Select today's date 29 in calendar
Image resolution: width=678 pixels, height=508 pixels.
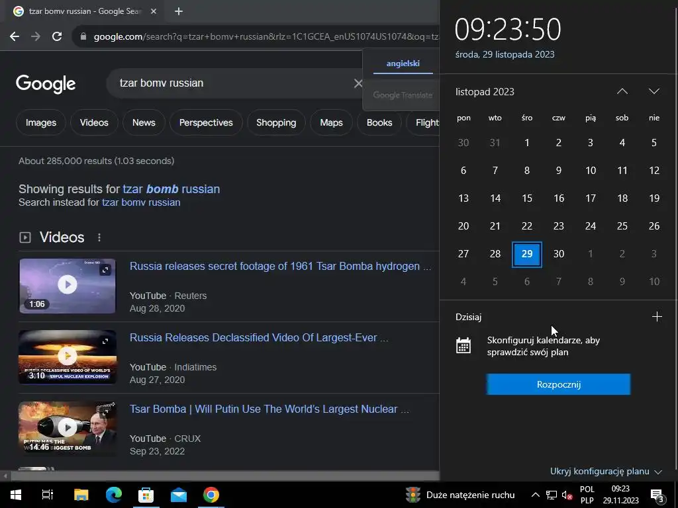coord(526,254)
